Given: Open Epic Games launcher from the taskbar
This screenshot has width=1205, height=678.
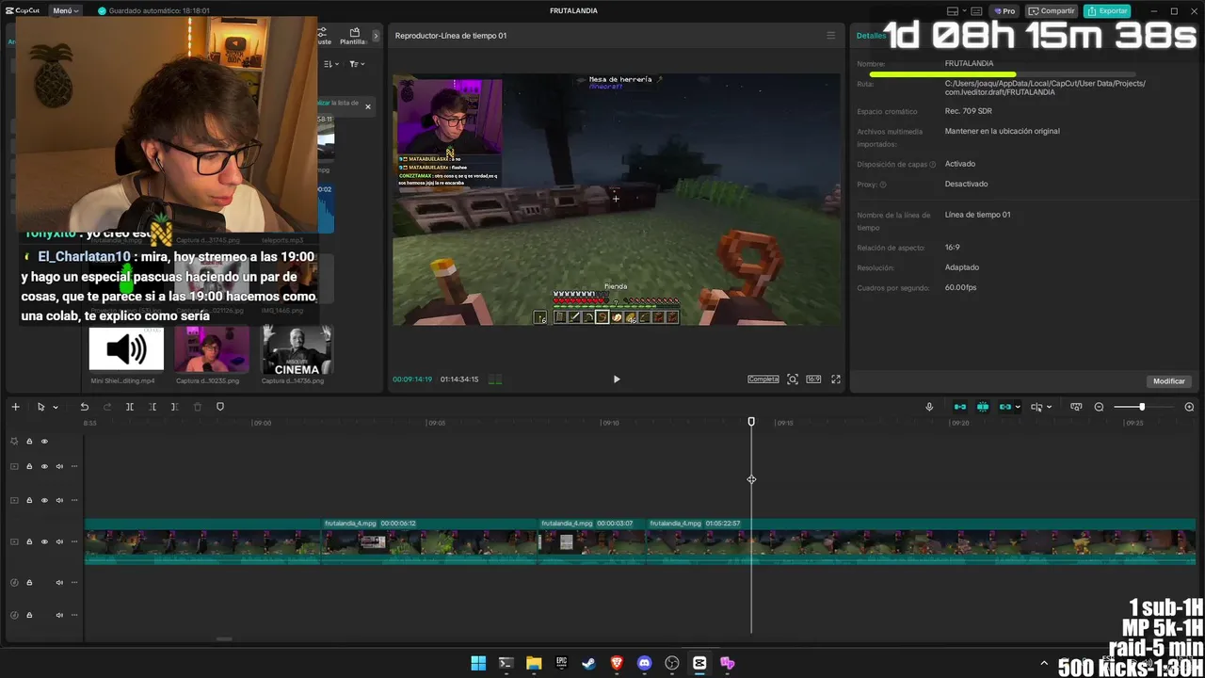Looking at the screenshot, I should pyautogui.click(x=561, y=663).
